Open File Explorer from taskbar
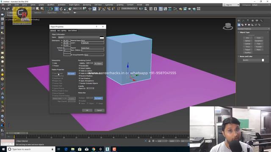This screenshot has width=271, height=152. pyautogui.click(x=73, y=149)
